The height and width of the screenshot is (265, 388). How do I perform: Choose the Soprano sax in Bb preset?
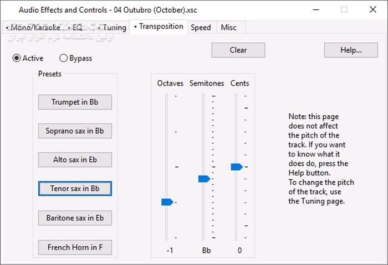(75, 131)
